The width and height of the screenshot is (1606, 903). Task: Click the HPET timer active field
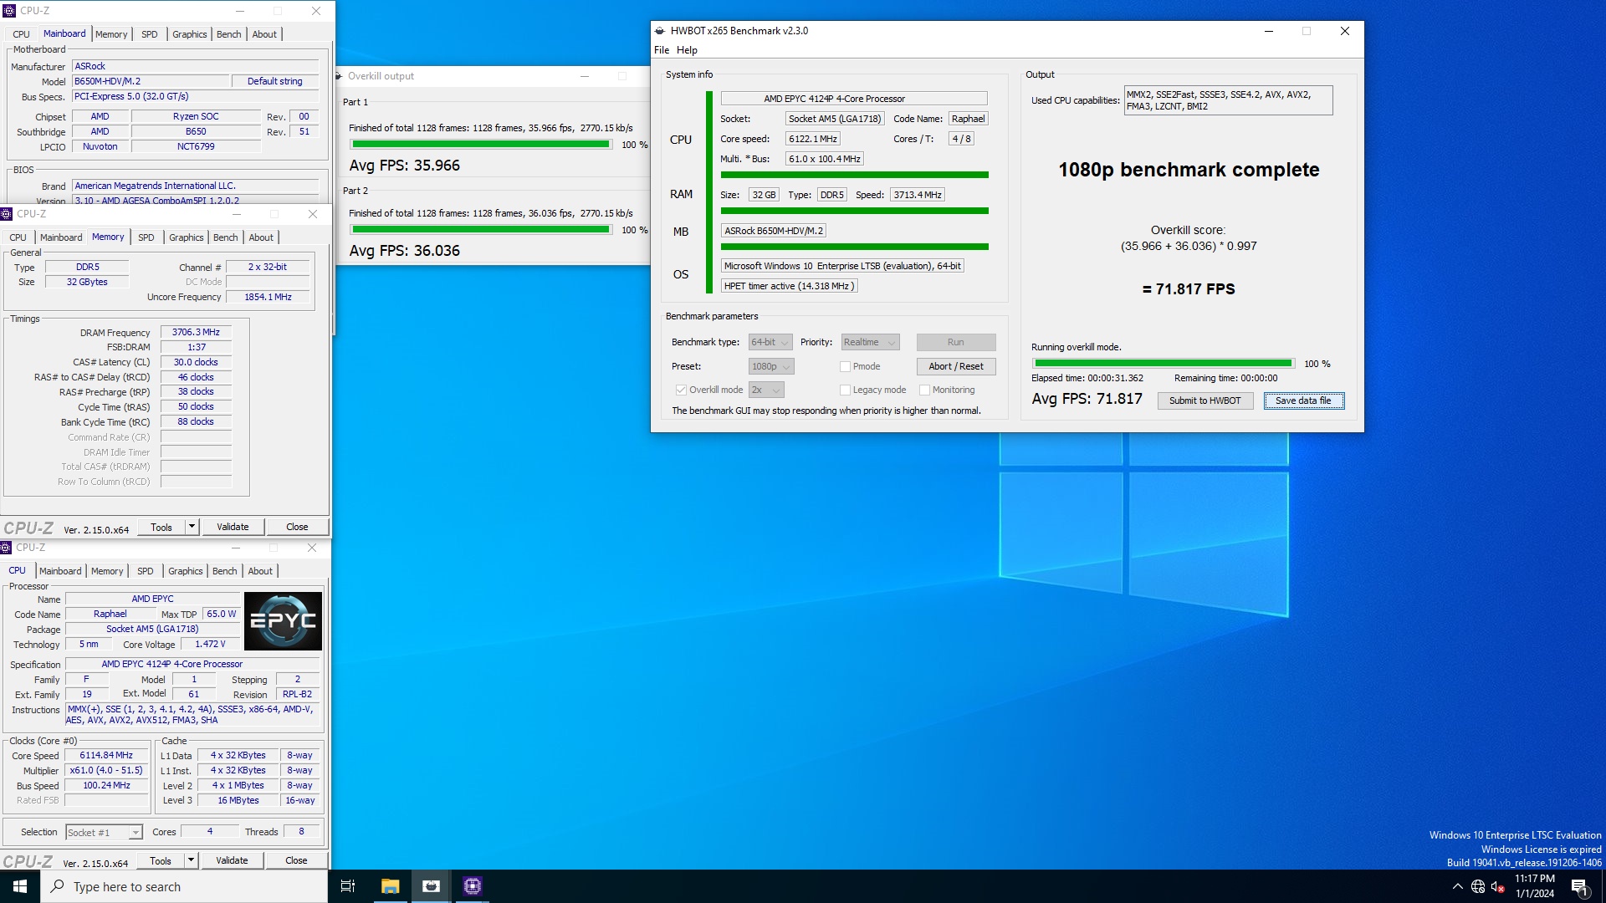[x=789, y=286]
